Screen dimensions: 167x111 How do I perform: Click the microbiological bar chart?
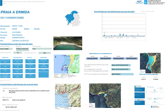[x=124, y=27]
